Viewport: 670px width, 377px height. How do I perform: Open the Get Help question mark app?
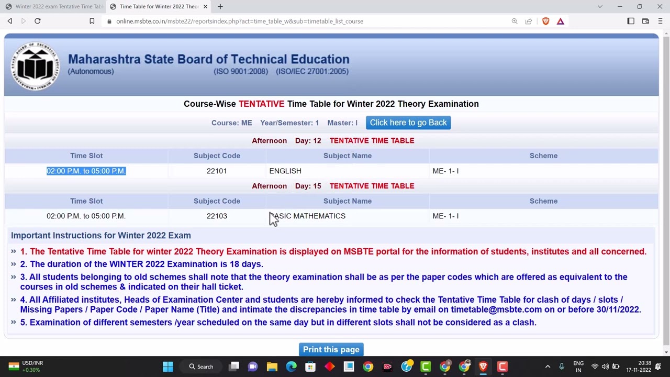407,367
